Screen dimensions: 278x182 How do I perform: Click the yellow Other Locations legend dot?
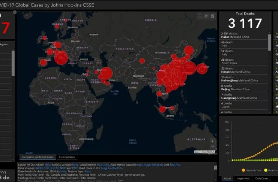coord(266,170)
